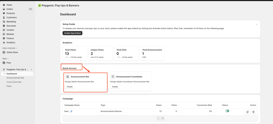
Task: Expand the Apps section
Action: coord(6,58)
